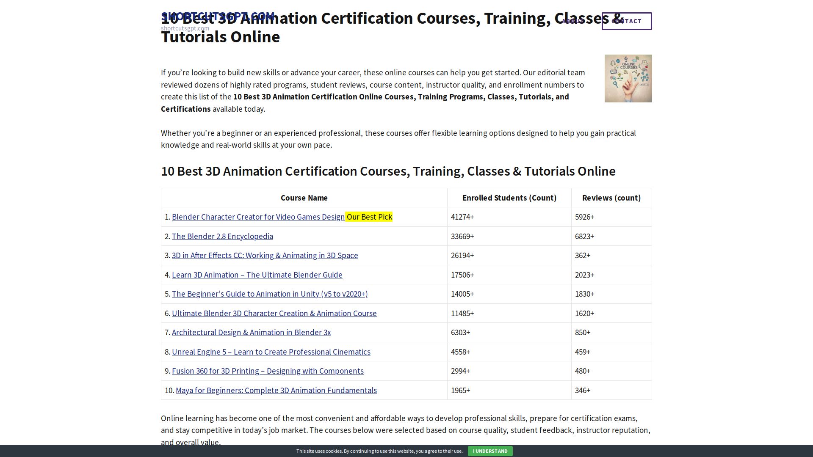813x457 pixels.
Task: Click the shortcutsgpt.com site tagline
Action: coord(185,28)
